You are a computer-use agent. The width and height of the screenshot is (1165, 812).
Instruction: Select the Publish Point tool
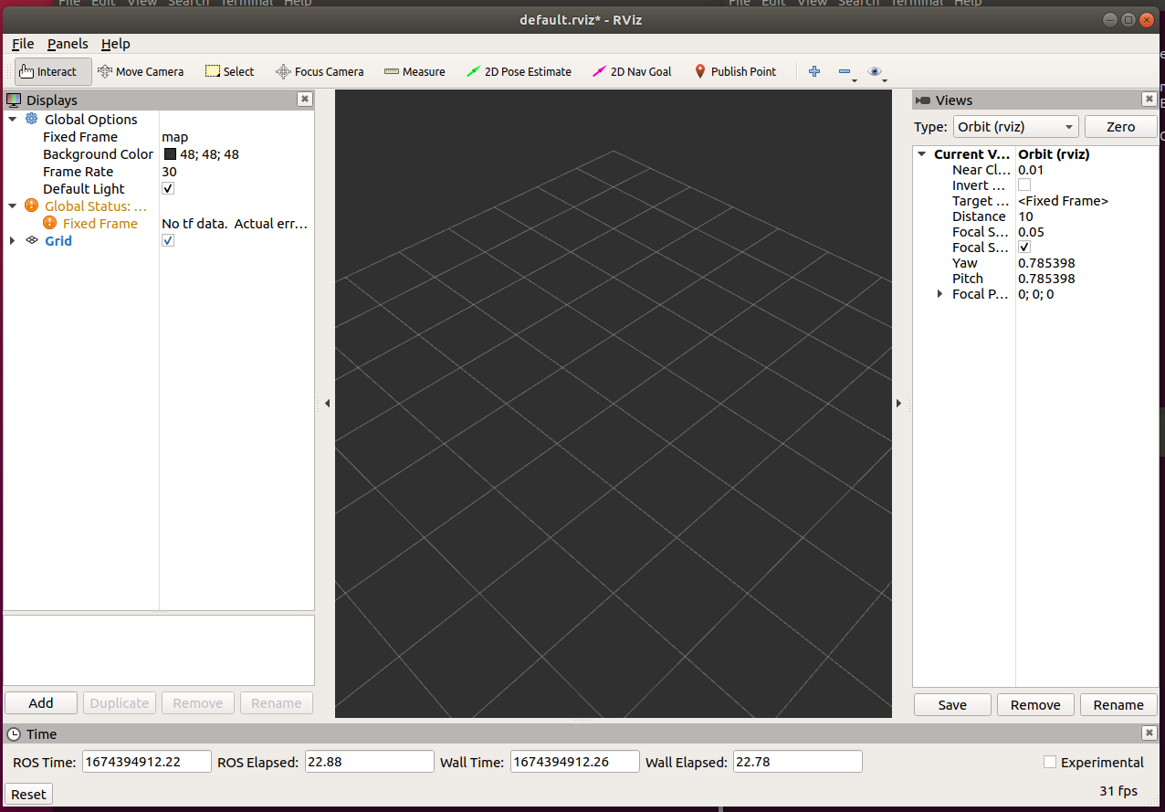click(735, 71)
